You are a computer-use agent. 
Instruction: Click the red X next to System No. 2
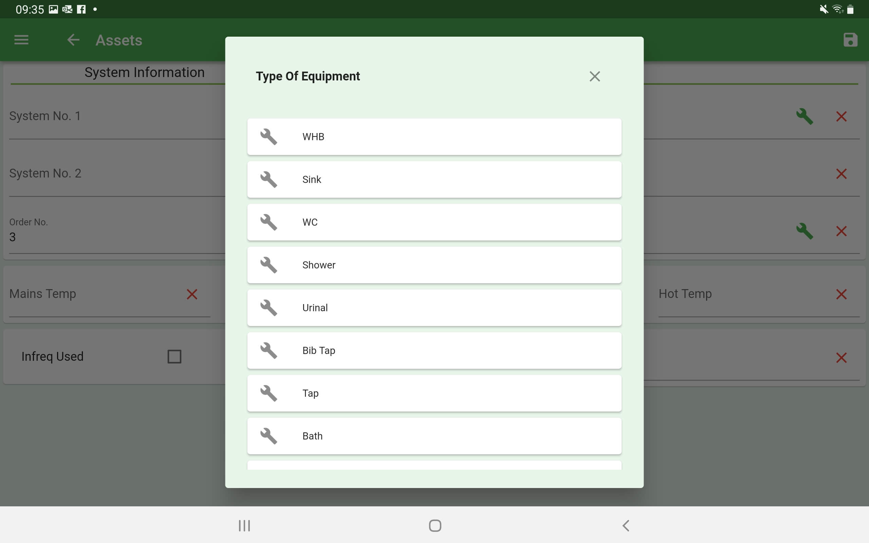pyautogui.click(x=842, y=173)
